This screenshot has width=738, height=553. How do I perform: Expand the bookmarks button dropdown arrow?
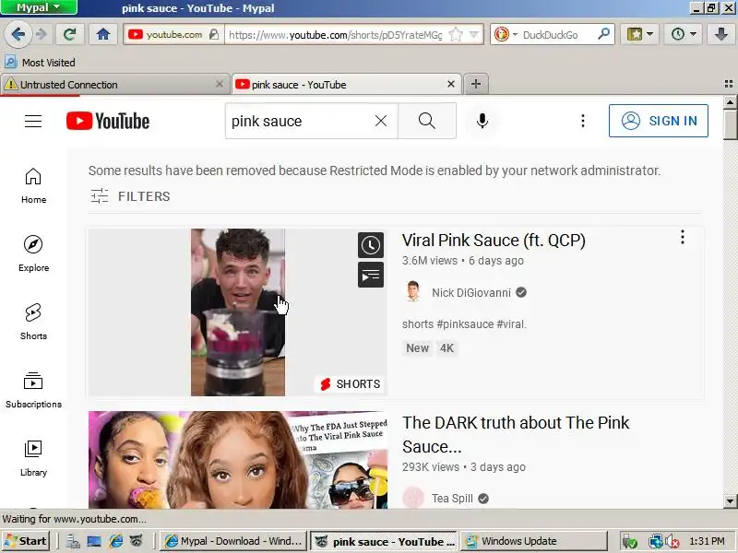pos(650,34)
